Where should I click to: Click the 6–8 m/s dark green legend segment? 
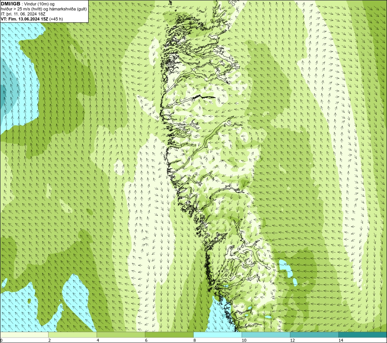tap(170, 334)
